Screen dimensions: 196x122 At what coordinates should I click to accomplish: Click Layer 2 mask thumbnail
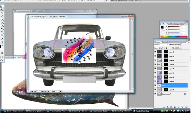[x=166, y=77]
